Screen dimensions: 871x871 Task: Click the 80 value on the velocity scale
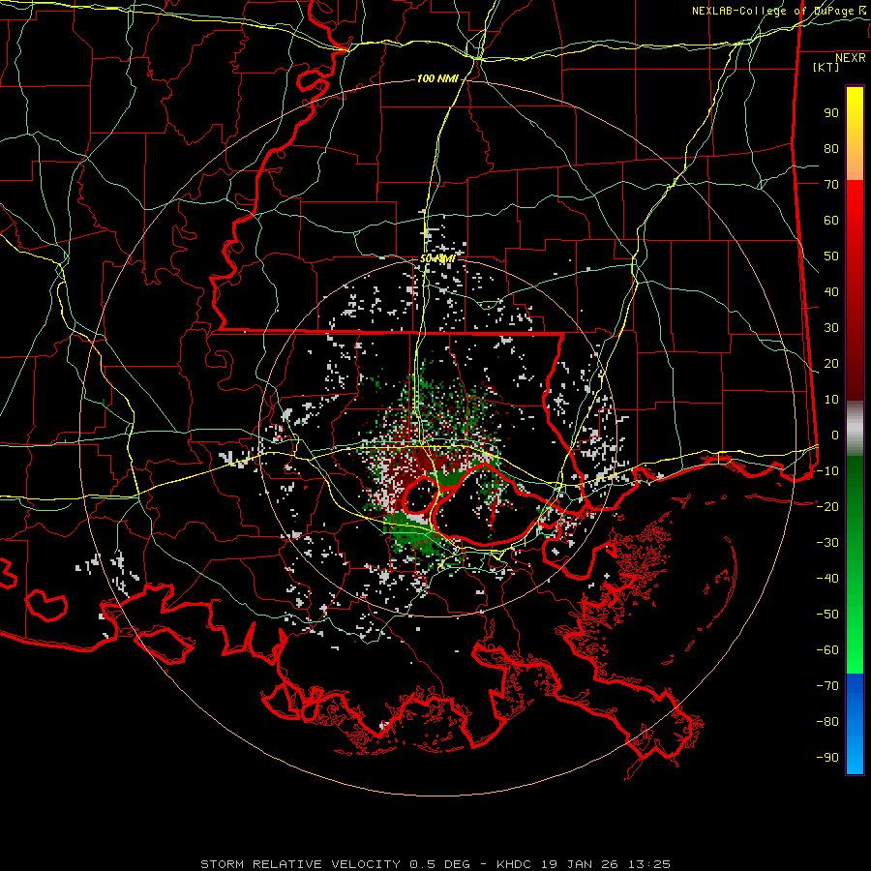[x=831, y=148]
